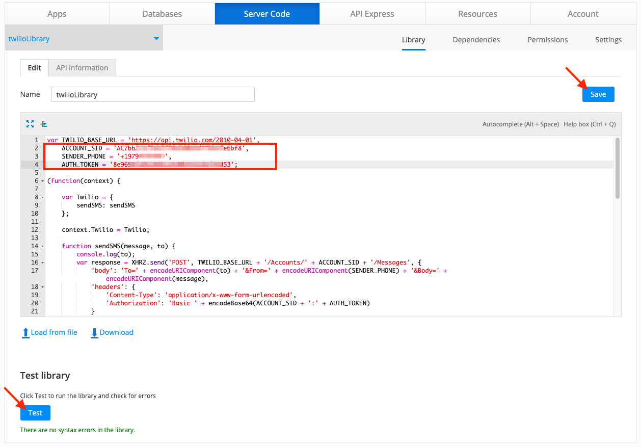This screenshot has width=641, height=447.
Task: Open the API information tab
Action: pos(82,68)
